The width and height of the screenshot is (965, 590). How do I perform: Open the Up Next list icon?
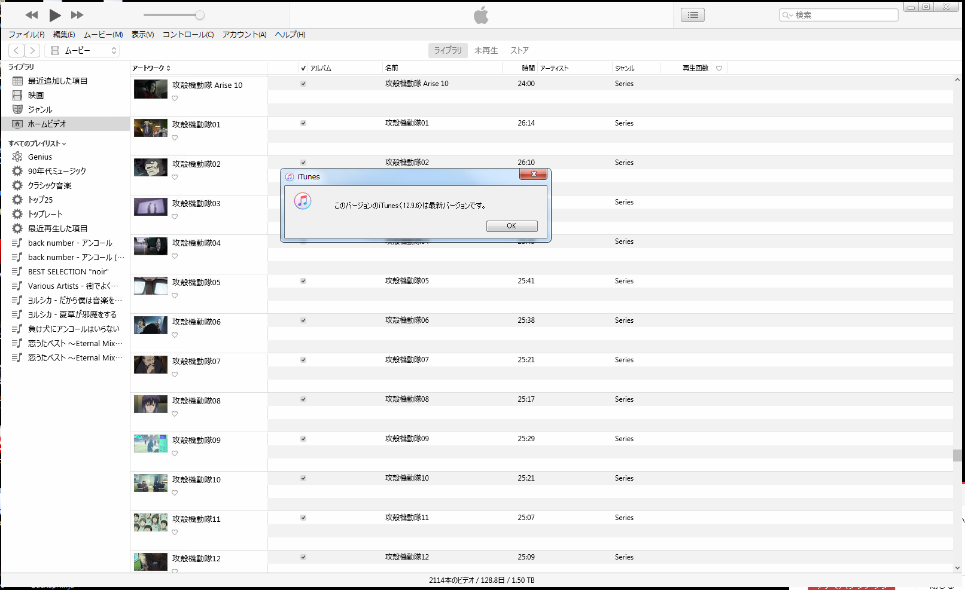(x=693, y=15)
